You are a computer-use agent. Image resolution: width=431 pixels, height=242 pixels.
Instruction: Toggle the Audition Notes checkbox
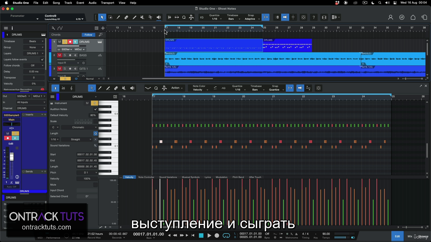[95, 109]
